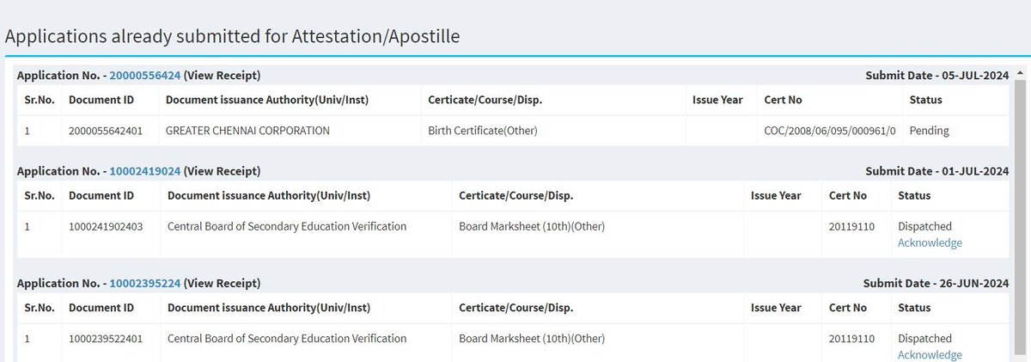Click Dispatched status for document 1000239522401
This screenshot has width=1031, height=362.
[924, 339]
